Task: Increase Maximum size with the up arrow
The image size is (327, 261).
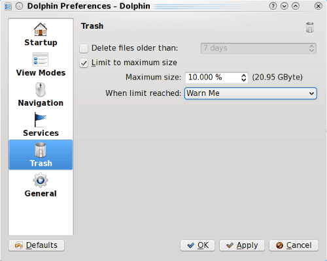Action: pyautogui.click(x=244, y=75)
